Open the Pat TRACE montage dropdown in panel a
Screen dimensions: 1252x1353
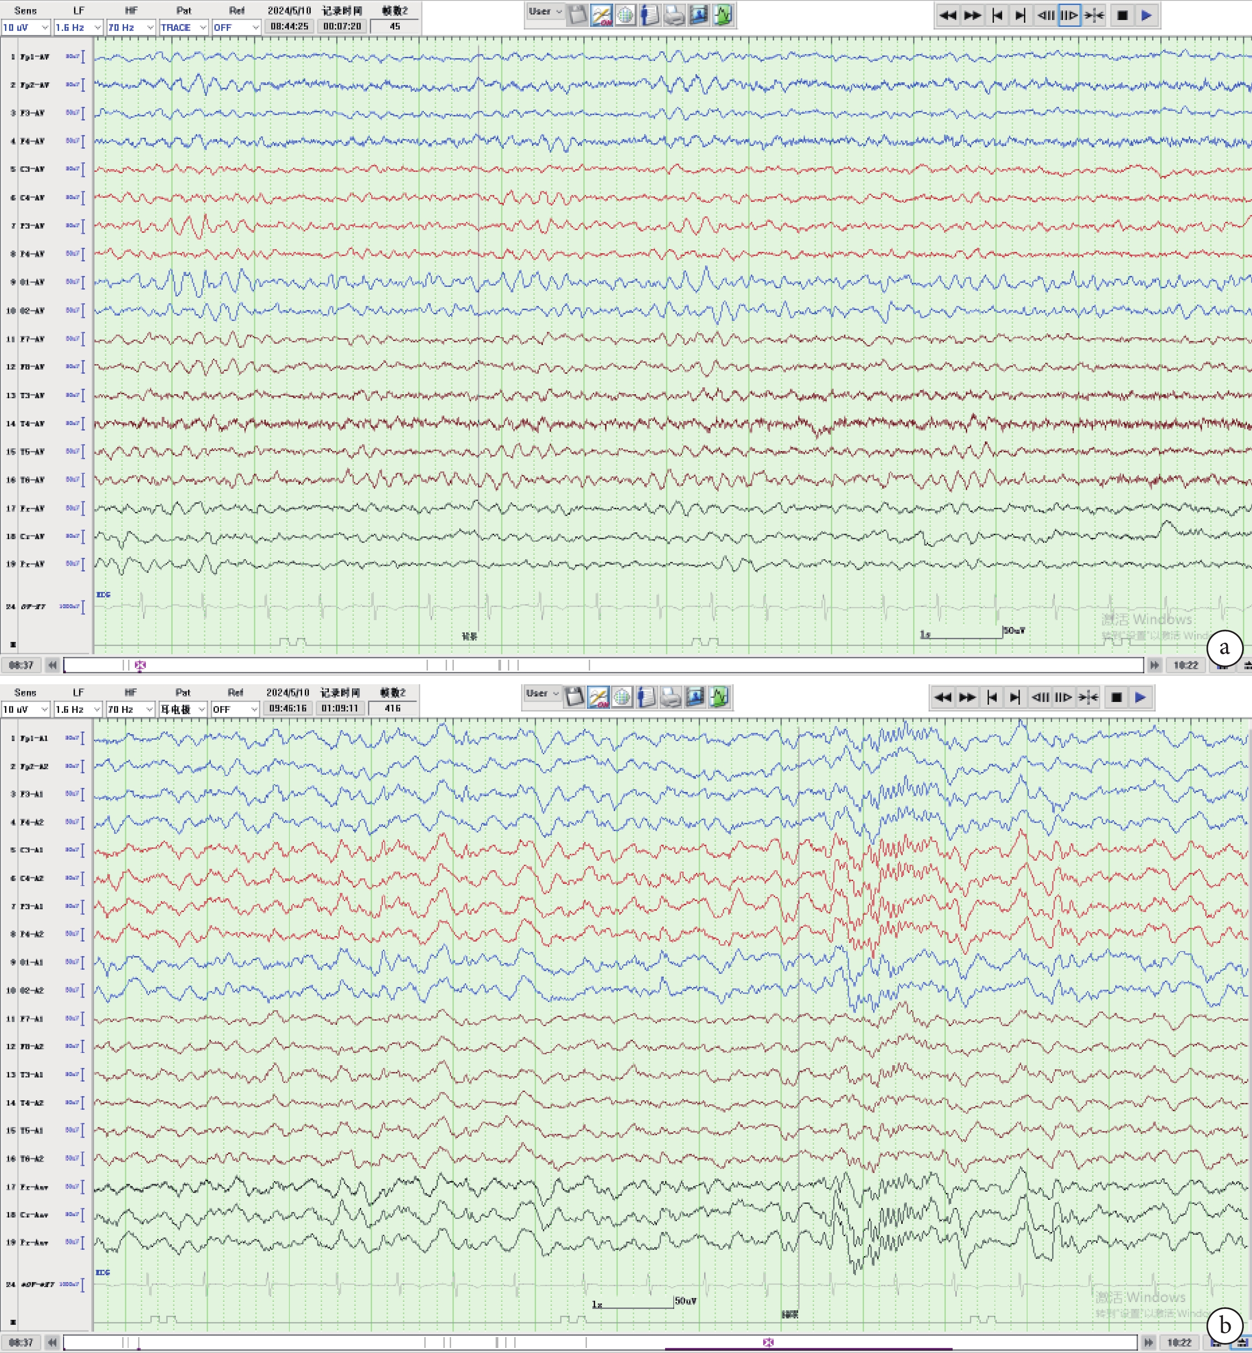coord(184,27)
